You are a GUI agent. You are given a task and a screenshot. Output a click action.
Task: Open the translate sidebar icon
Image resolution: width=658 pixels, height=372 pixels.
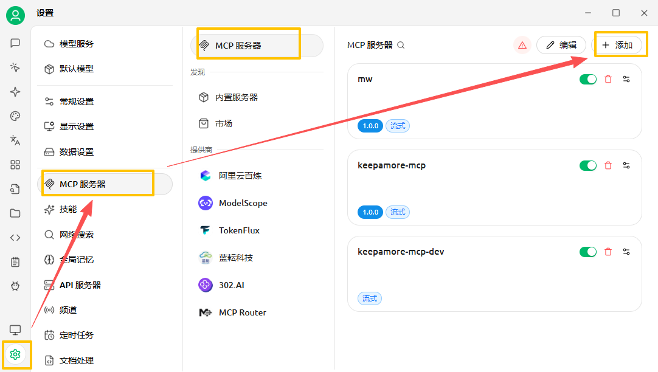15,140
